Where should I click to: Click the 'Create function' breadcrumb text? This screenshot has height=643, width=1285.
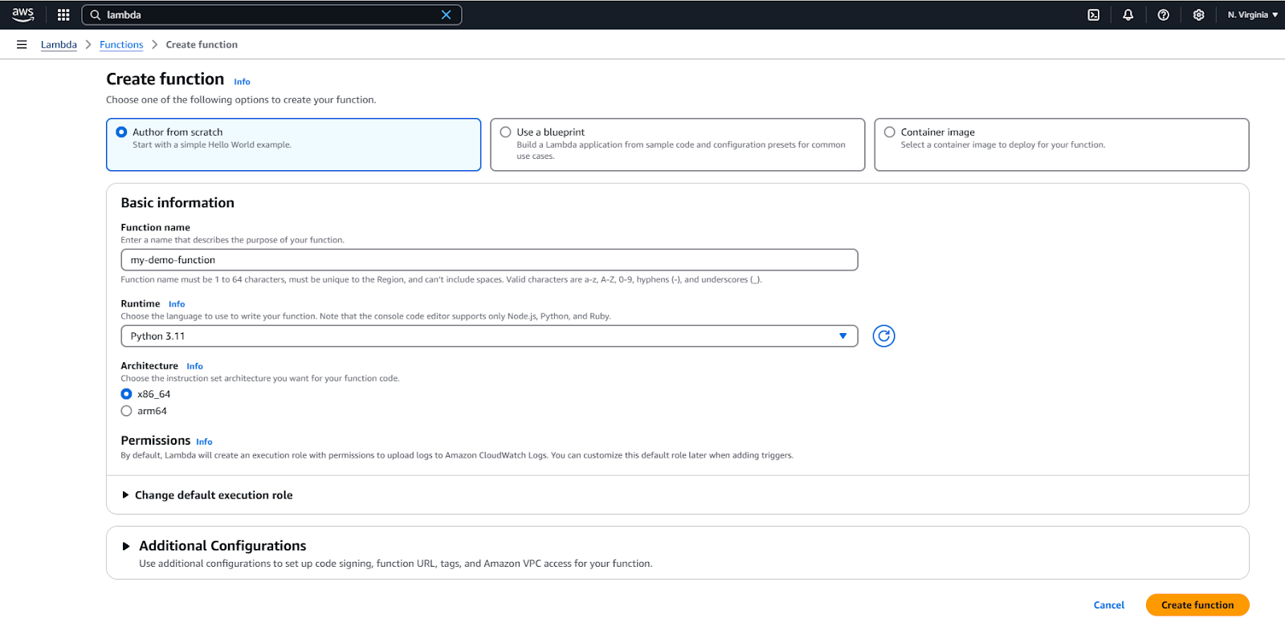[202, 45]
